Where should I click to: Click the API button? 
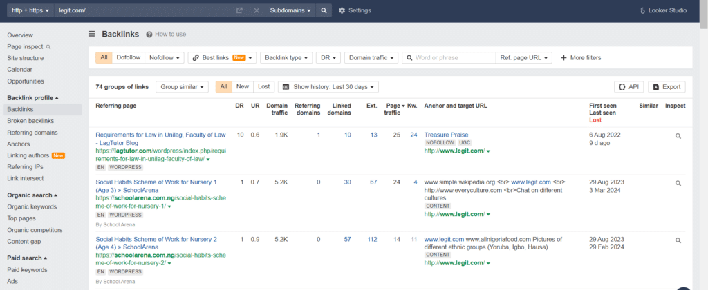coord(628,87)
